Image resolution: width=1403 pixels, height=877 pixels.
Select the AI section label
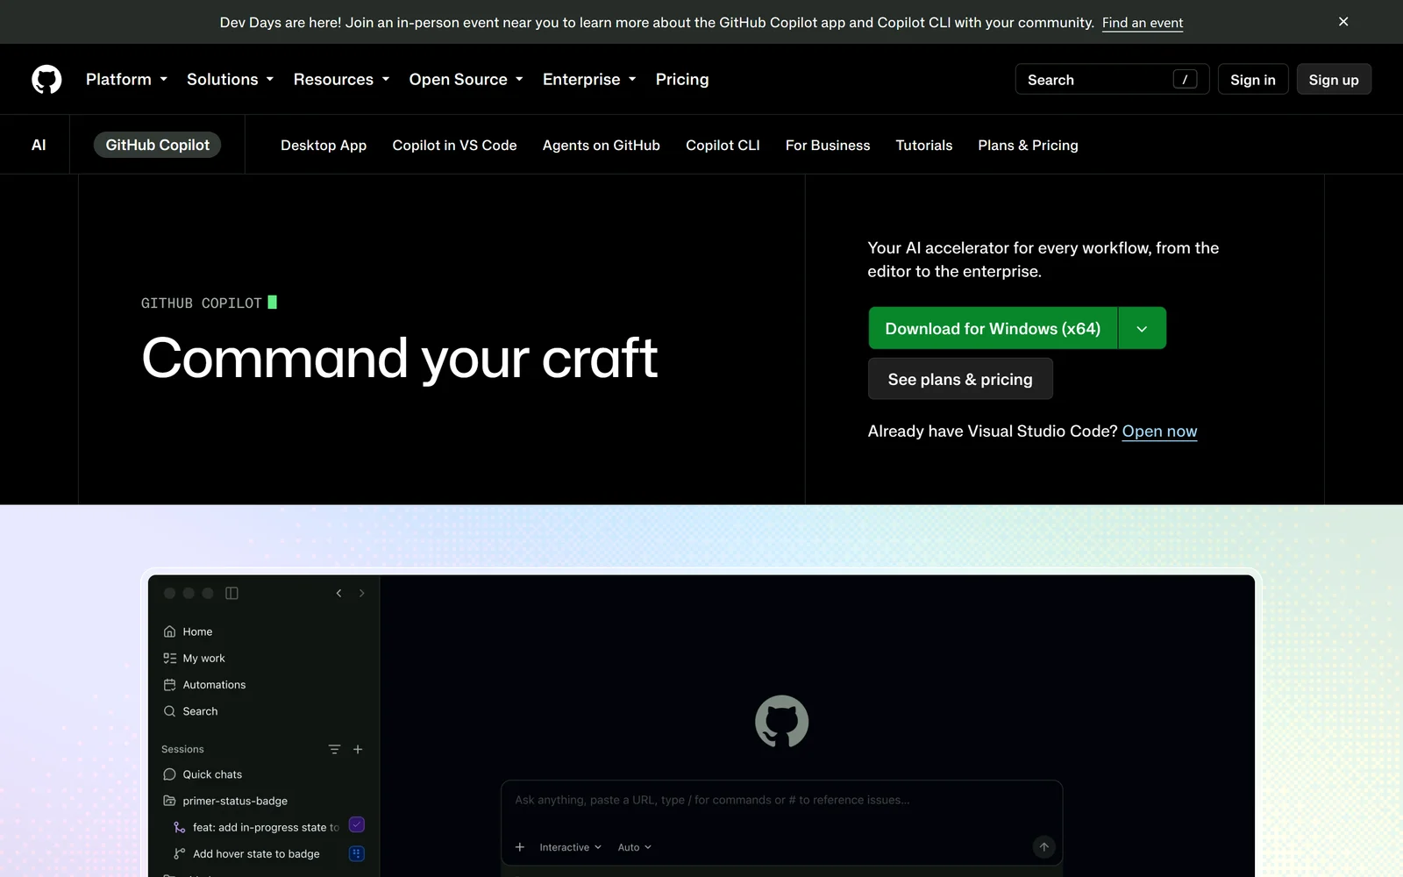click(x=39, y=145)
